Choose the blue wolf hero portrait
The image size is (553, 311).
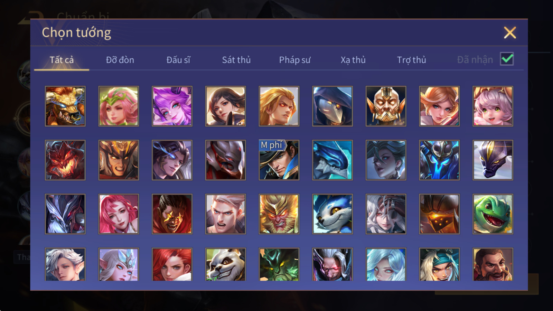coord(332,214)
